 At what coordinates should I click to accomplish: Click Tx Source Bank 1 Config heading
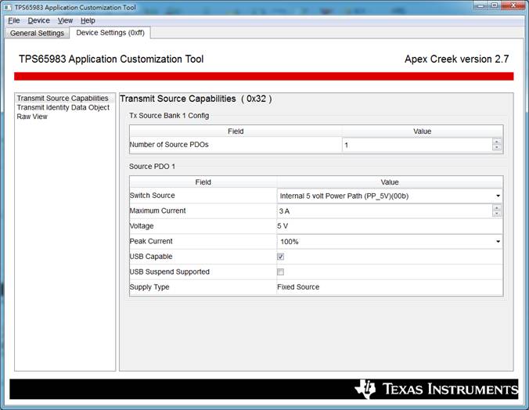169,116
